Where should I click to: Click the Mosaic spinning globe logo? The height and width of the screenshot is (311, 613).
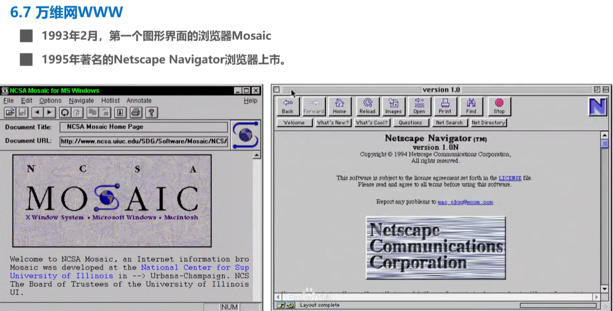tap(245, 135)
